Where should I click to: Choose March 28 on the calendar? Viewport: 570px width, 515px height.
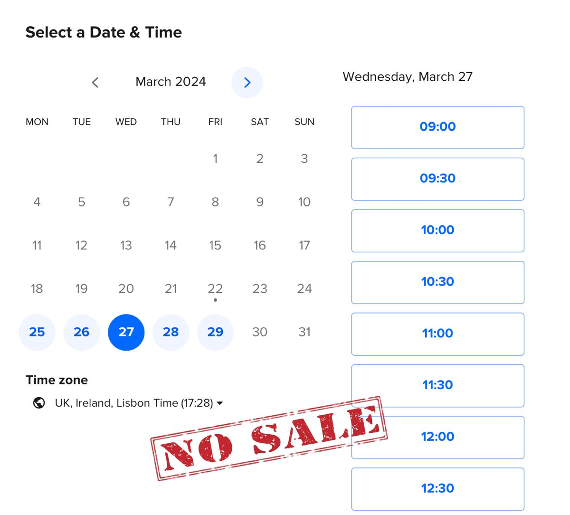point(171,332)
